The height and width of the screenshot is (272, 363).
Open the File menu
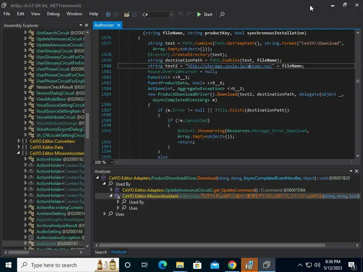tap(7, 14)
